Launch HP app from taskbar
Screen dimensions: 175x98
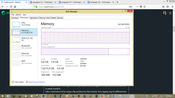[x=32, y=96]
